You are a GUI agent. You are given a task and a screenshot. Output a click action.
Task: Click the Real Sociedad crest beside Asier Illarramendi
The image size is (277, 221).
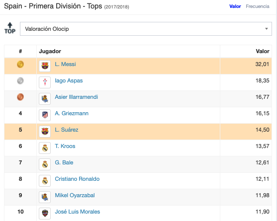45,99
